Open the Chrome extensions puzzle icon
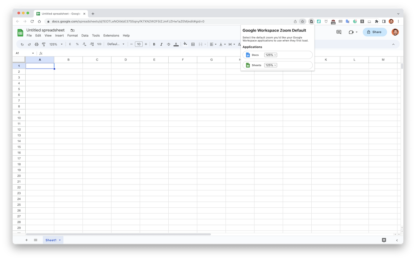 (377, 21)
